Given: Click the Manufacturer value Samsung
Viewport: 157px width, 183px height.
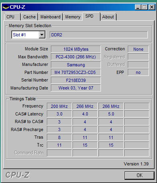Looking at the screenshot, I should pyautogui.click(x=76, y=65).
